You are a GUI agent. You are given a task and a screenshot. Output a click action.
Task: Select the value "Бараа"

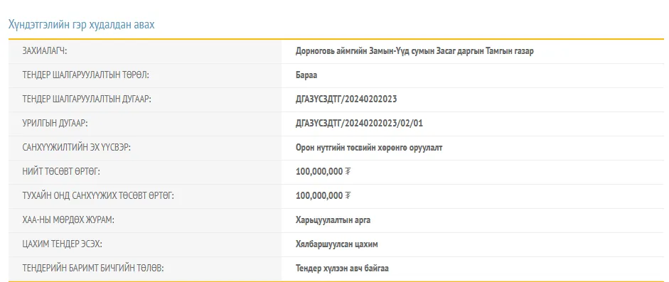(x=306, y=75)
